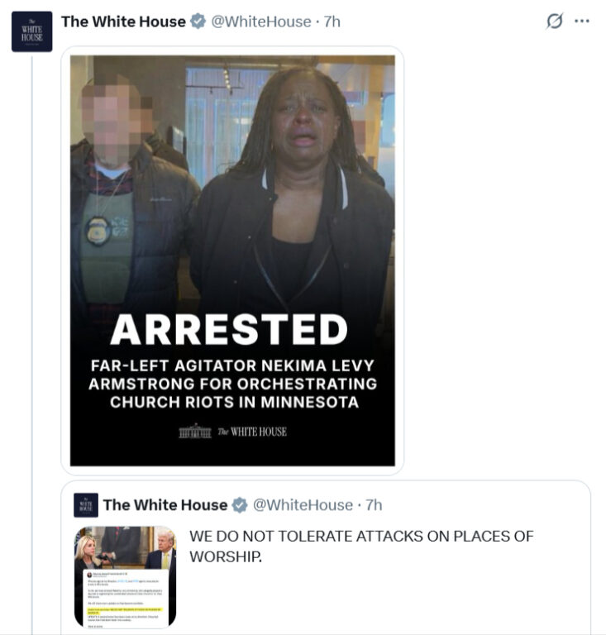This screenshot has width=606, height=635.
Task: Open the quoted post's thumbnail image
Action: (126, 577)
